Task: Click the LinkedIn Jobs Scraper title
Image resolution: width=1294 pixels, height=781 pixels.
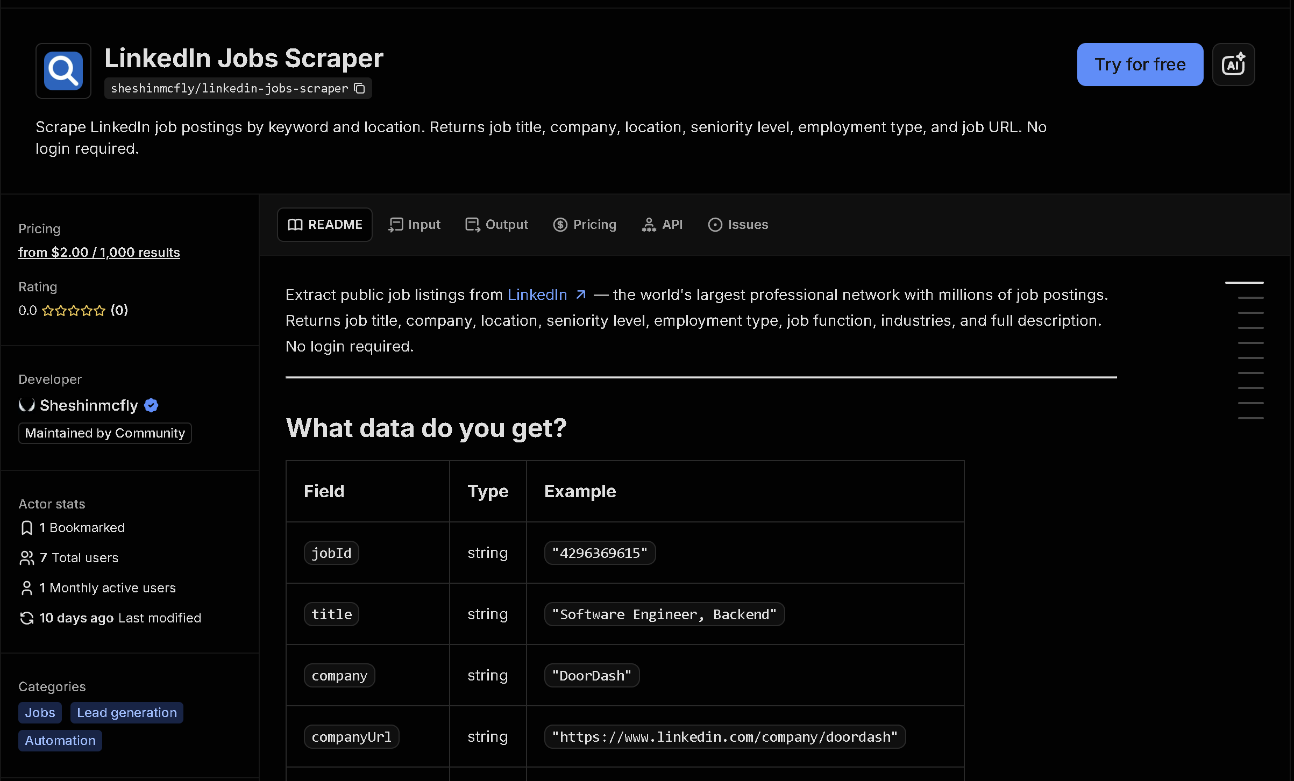Action: (244, 58)
